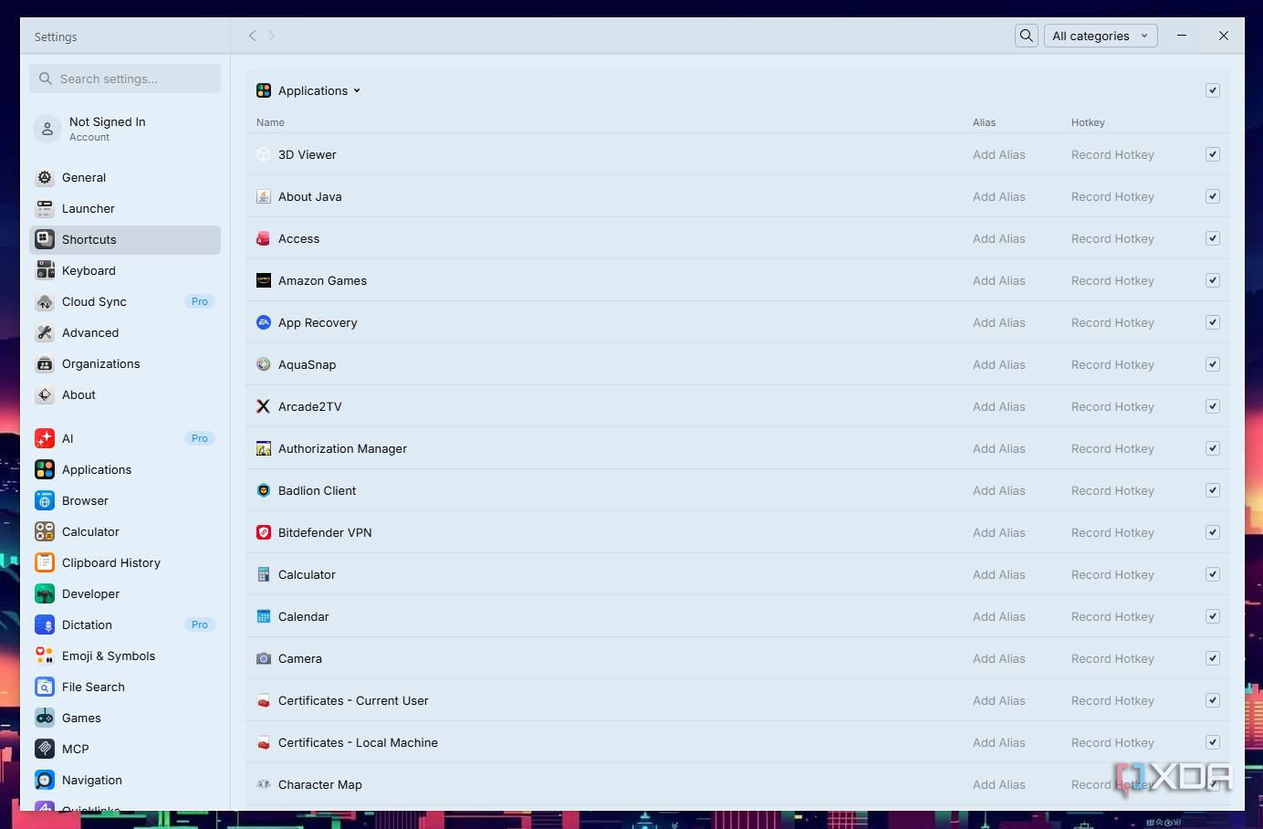Go to the File Search sidebar item

click(x=125, y=687)
